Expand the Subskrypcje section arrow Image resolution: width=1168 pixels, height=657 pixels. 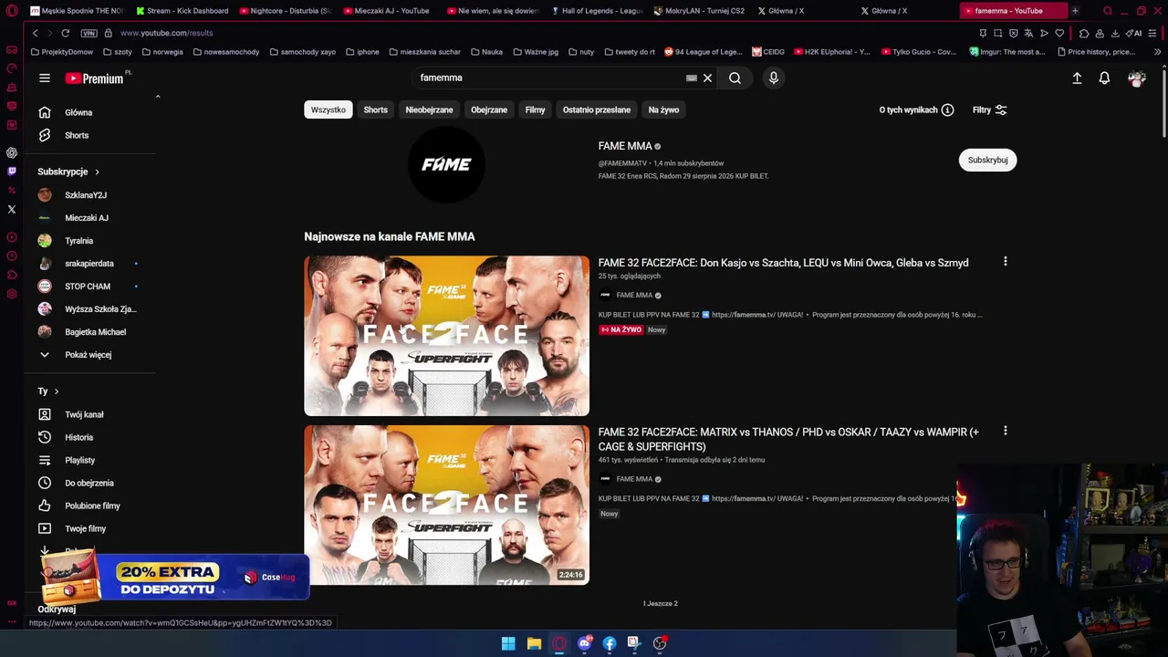click(x=97, y=172)
